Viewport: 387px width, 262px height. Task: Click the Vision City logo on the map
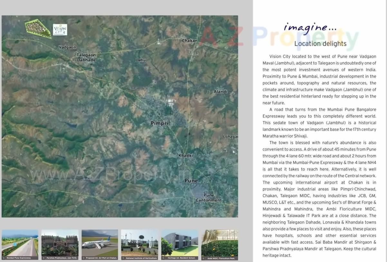(x=60, y=30)
